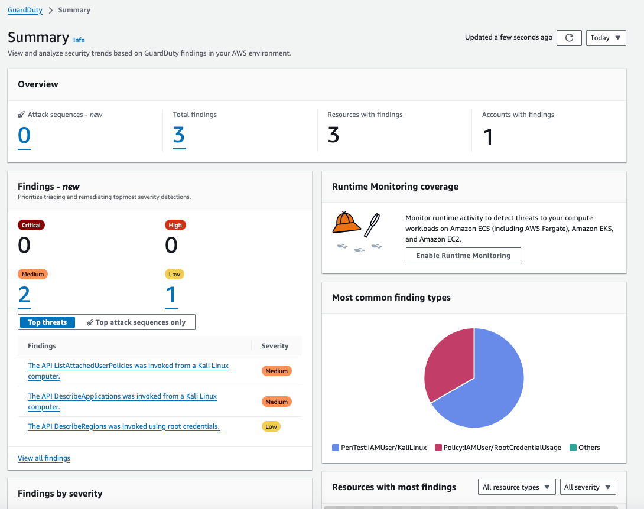644x509 pixels.
Task: Click the breadcrumb chevron after GuardDuty
Action: [x=51, y=10]
